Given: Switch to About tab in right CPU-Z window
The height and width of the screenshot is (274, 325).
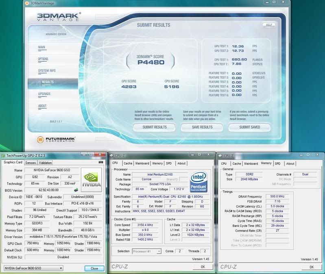Looking at the screenshot, I should pos(290,163).
